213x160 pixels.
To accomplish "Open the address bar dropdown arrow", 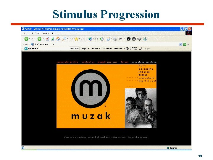I will point(181,44).
